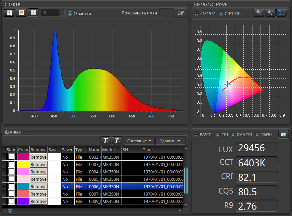Toggle the Показывать пики switch
292x216 pixels.
tap(174, 13)
